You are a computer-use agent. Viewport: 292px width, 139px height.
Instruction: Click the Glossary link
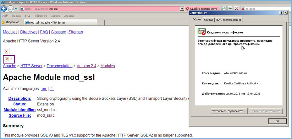point(58,32)
